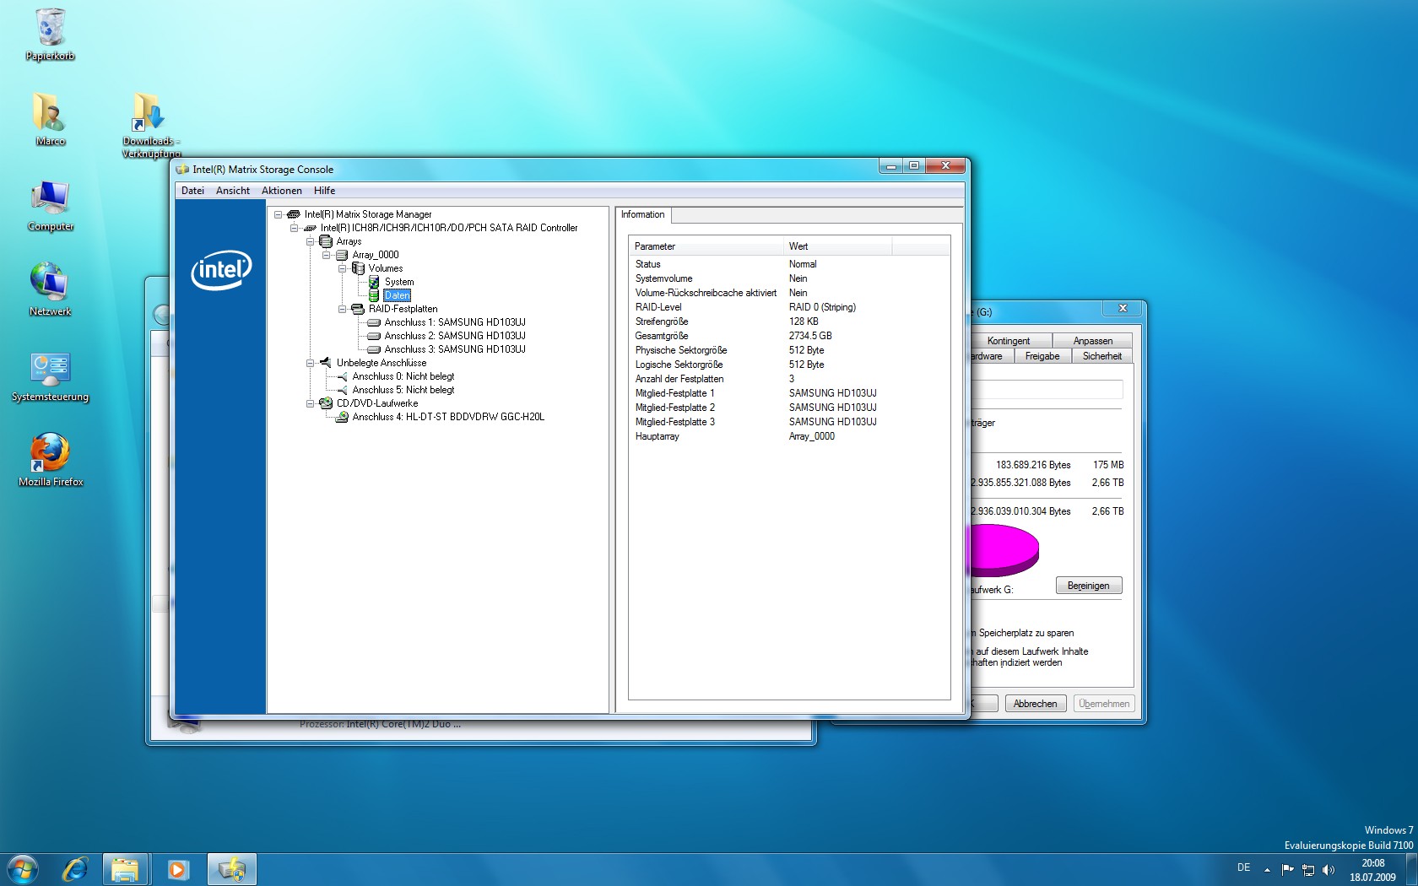This screenshot has height=886, width=1418.
Task: Select the ICH8R/ICH9R SATA RAID Controller label
Action: coord(449,228)
